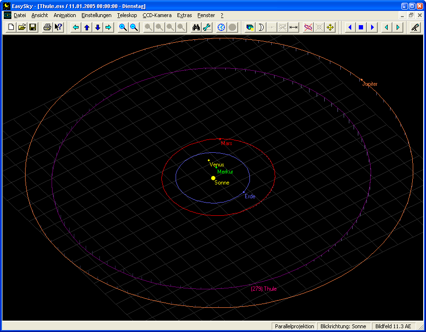Toggle the crossed-out orbit icon
Image resolution: width=426 pixels, height=332 pixels.
(308, 28)
